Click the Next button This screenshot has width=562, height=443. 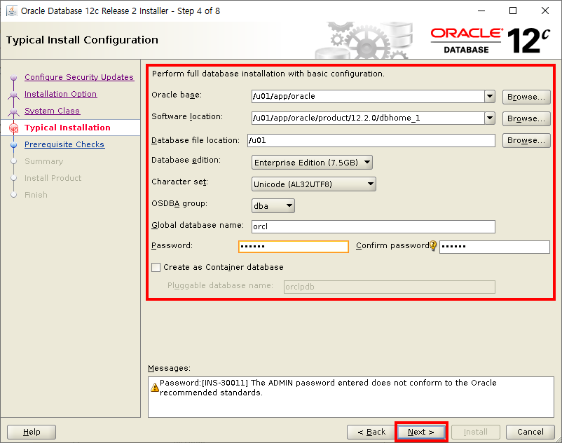pos(421,432)
